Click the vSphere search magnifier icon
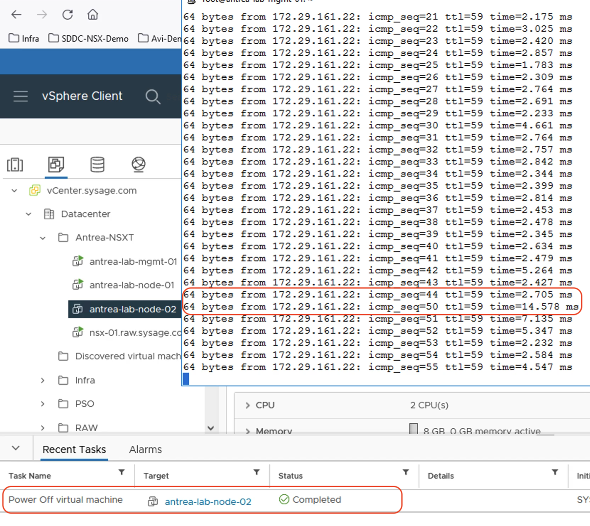Image resolution: width=590 pixels, height=526 pixels. click(153, 97)
